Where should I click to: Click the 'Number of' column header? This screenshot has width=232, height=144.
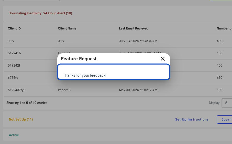tap(224, 28)
